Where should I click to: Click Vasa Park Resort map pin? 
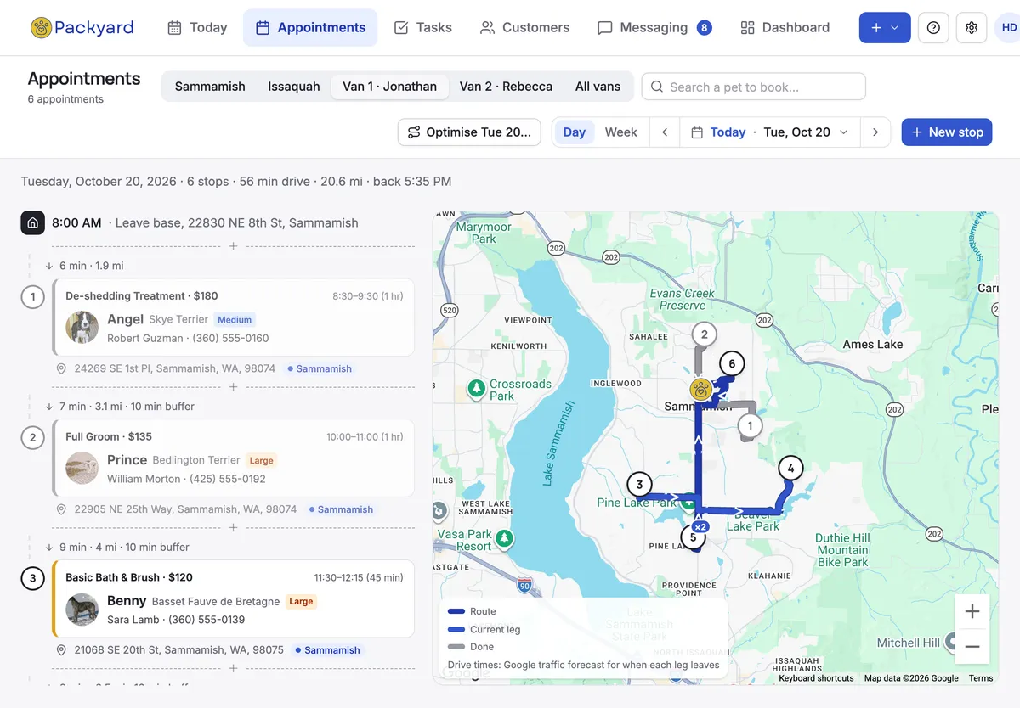[x=505, y=538]
